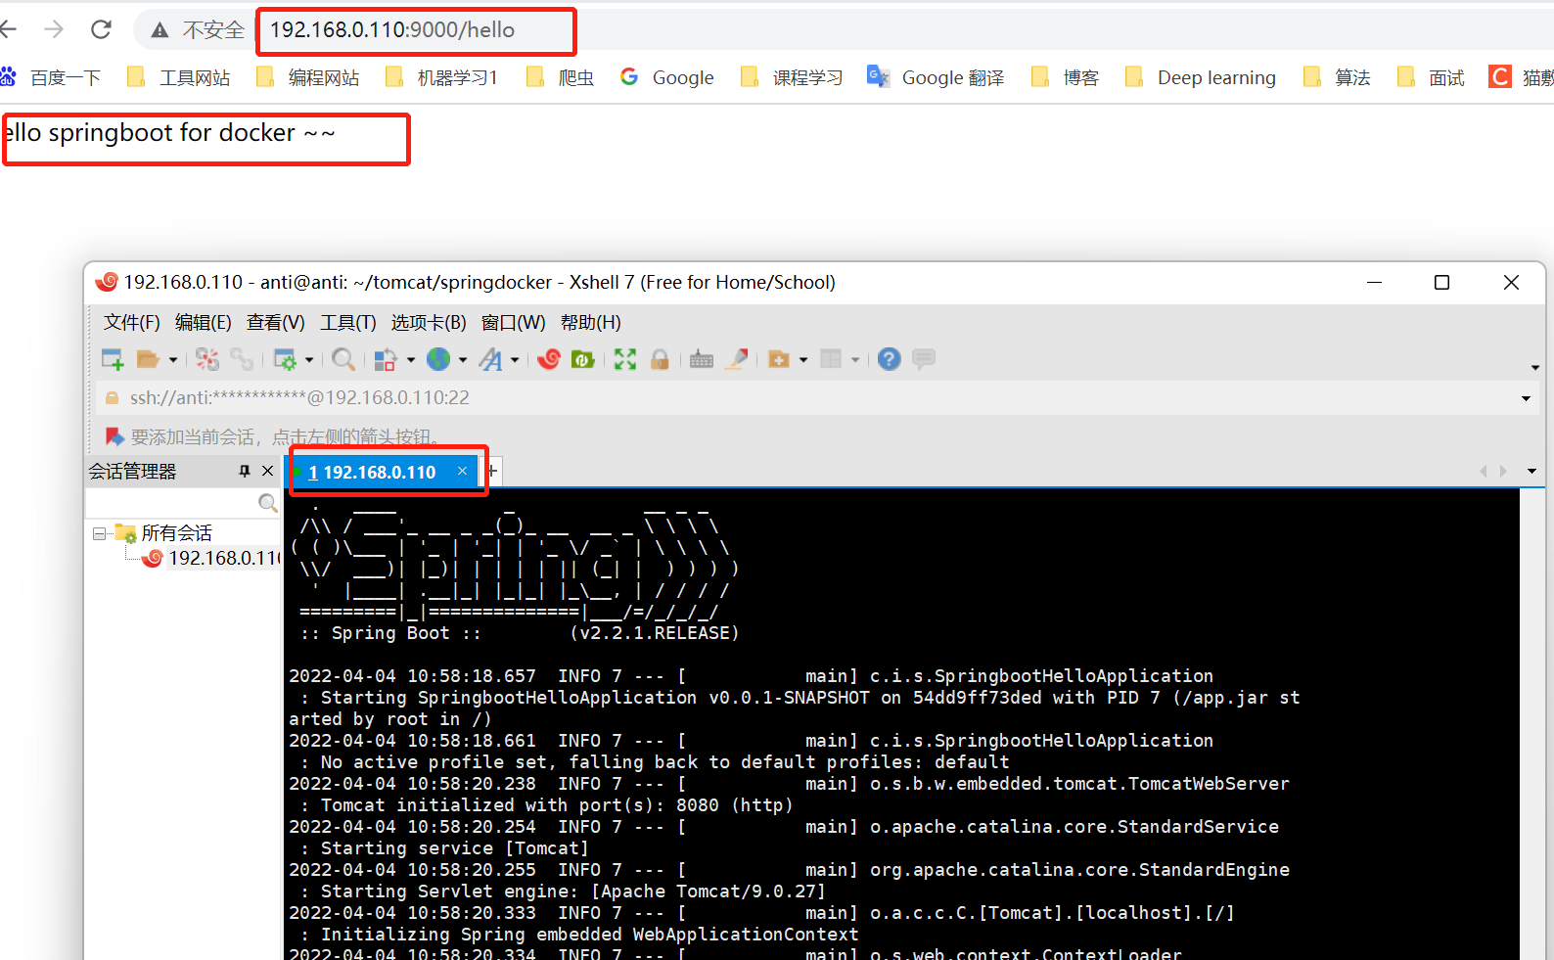
Task: Expand dropdown next to the Properties icon
Action: pyautogui.click(x=309, y=360)
